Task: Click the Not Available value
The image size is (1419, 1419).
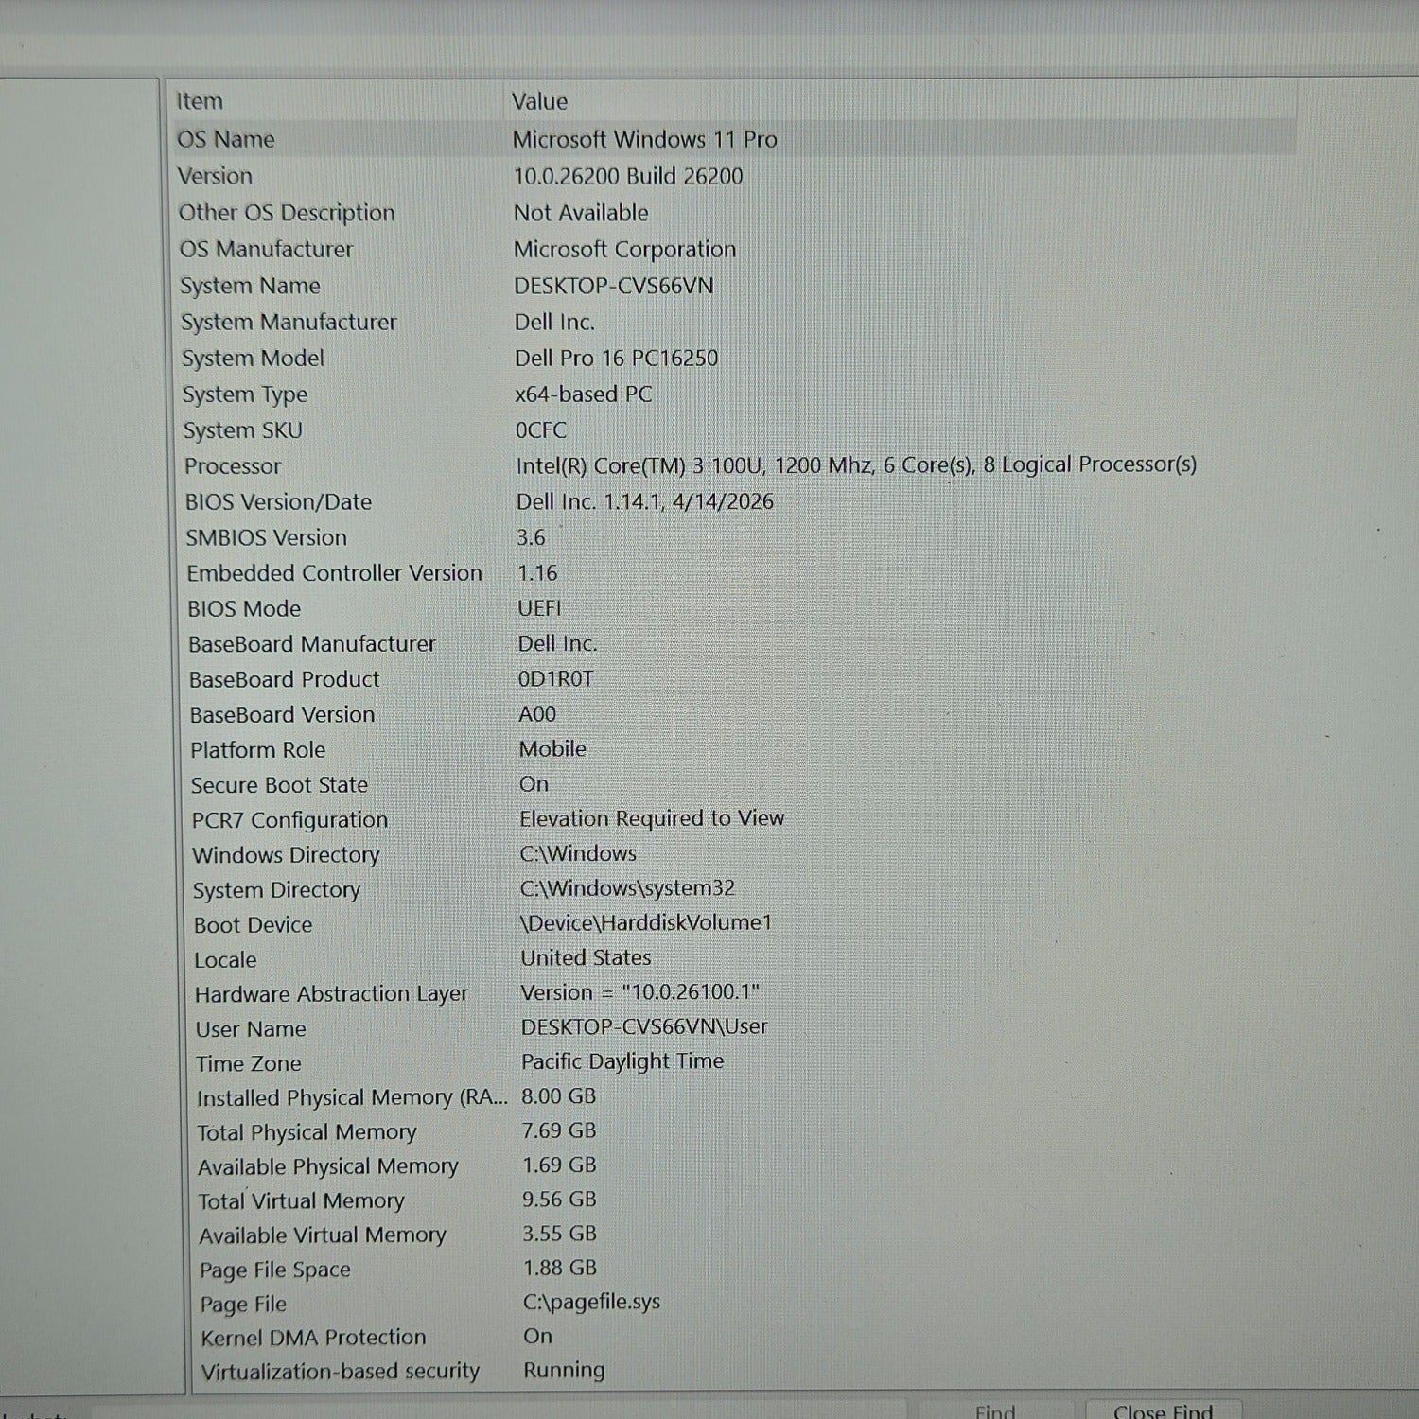Action: pyautogui.click(x=581, y=213)
